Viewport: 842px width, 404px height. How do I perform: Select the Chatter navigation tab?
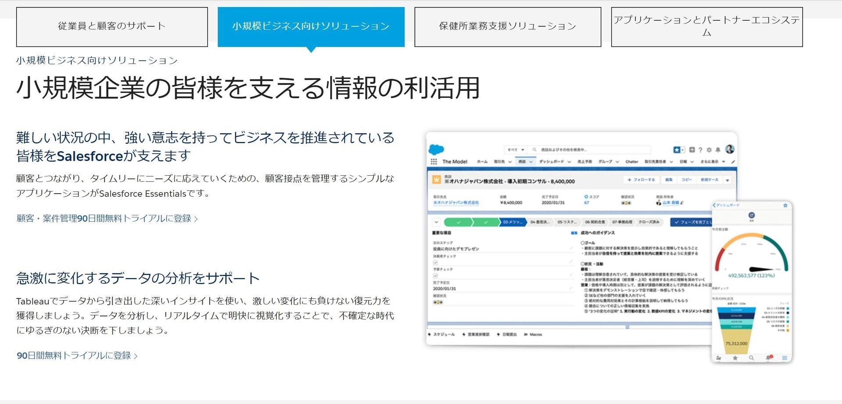coord(631,162)
